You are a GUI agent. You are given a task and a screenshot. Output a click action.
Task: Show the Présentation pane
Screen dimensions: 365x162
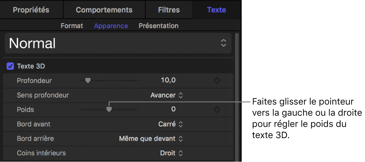tap(158, 26)
